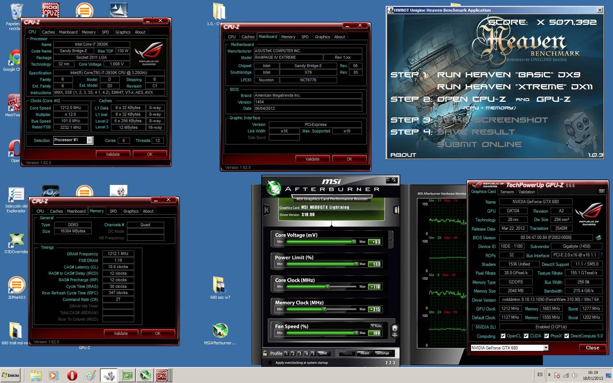Click the Fan Speed 100 value field

(375, 333)
